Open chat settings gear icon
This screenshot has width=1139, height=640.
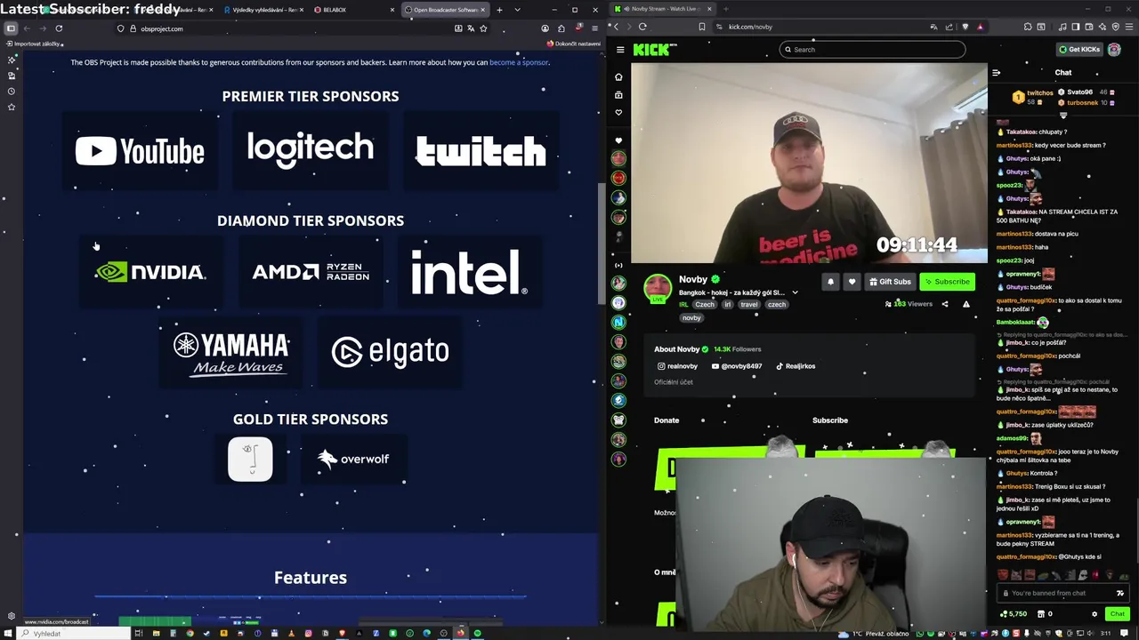[x=1095, y=614]
